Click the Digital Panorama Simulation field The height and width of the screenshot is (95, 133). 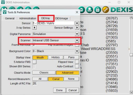(53, 34)
